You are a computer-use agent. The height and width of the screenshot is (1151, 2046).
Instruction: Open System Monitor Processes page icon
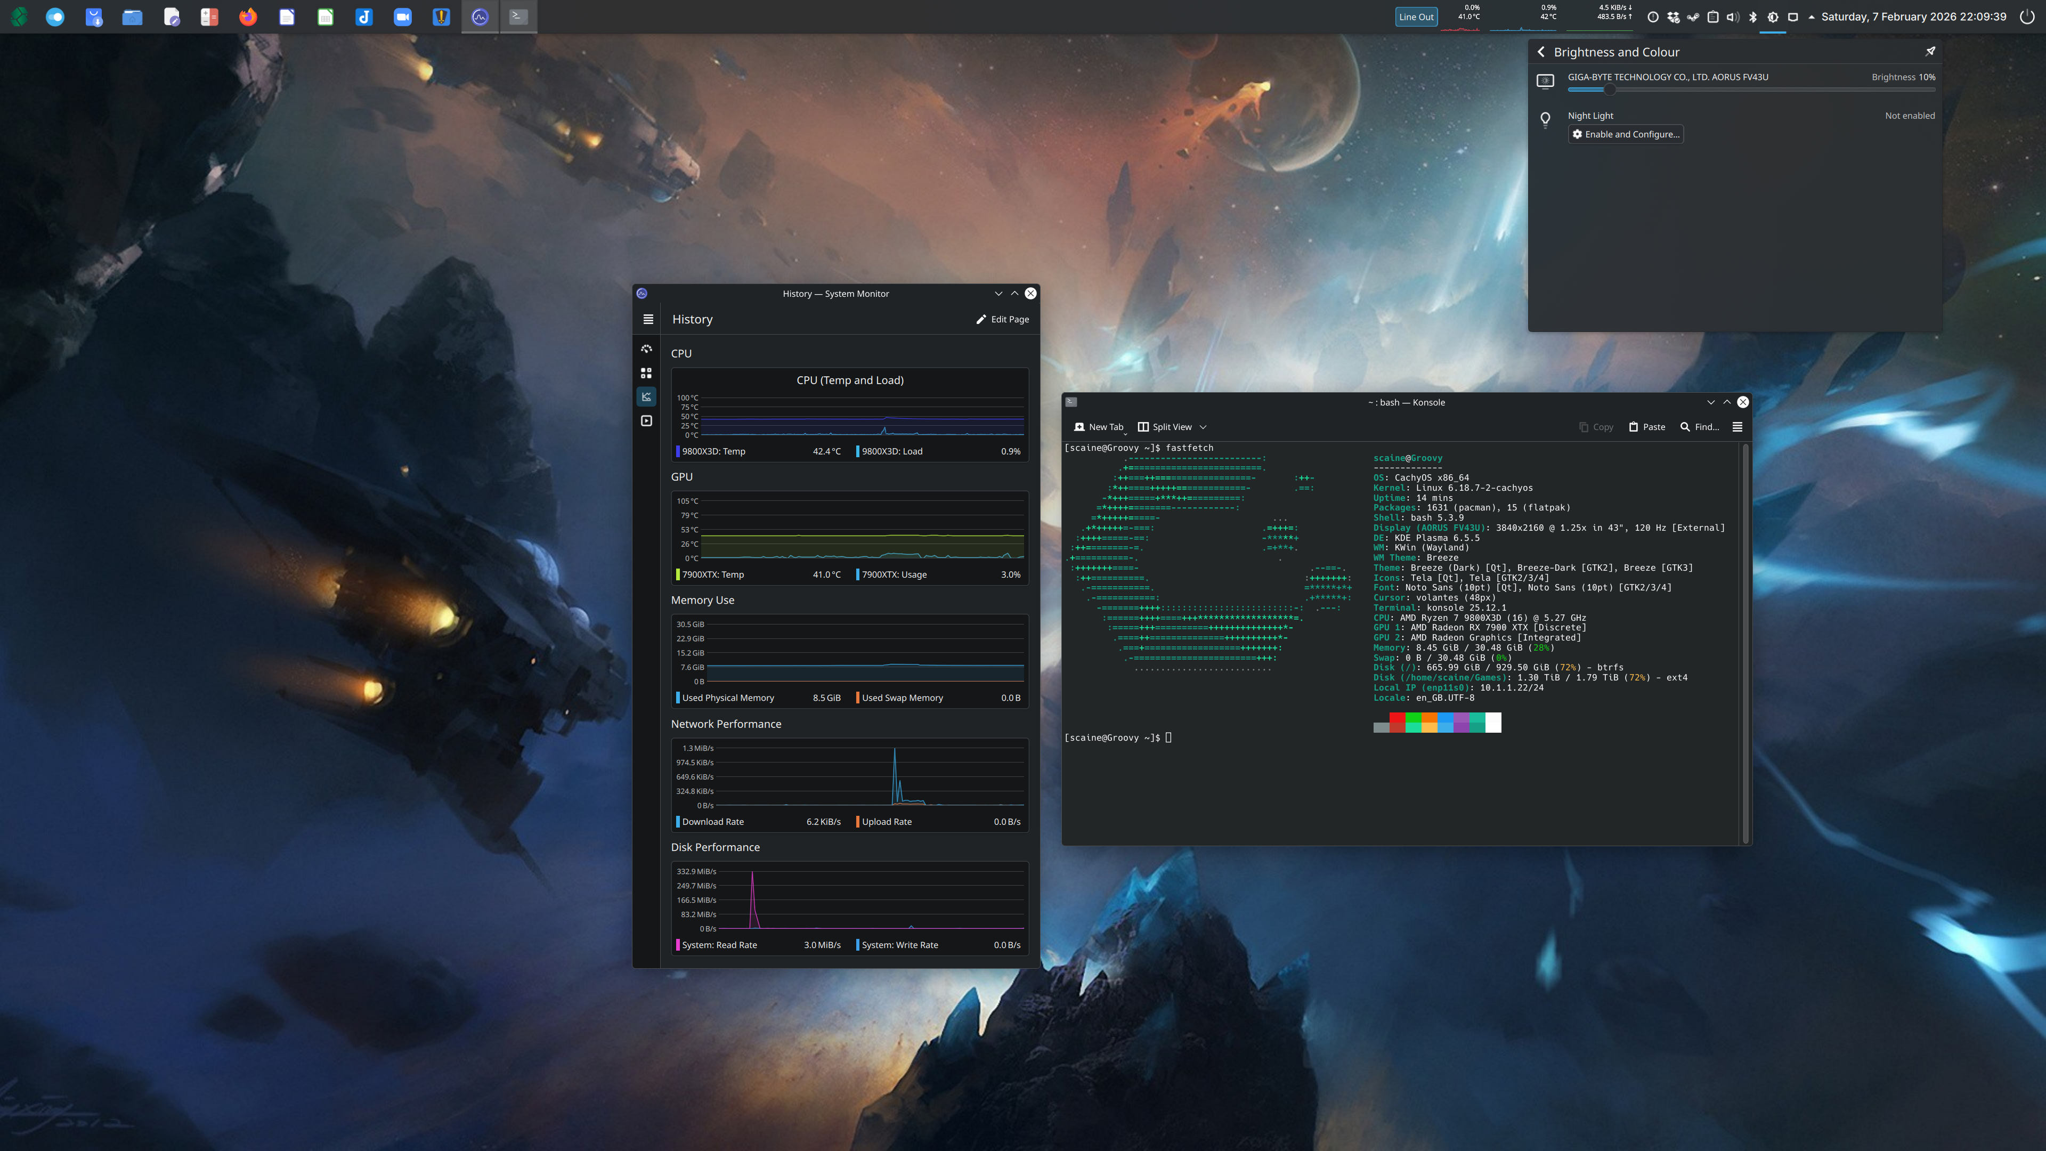point(646,421)
